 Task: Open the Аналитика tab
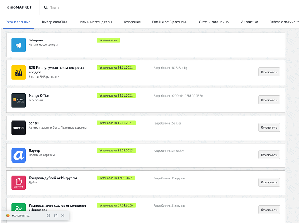(250, 22)
